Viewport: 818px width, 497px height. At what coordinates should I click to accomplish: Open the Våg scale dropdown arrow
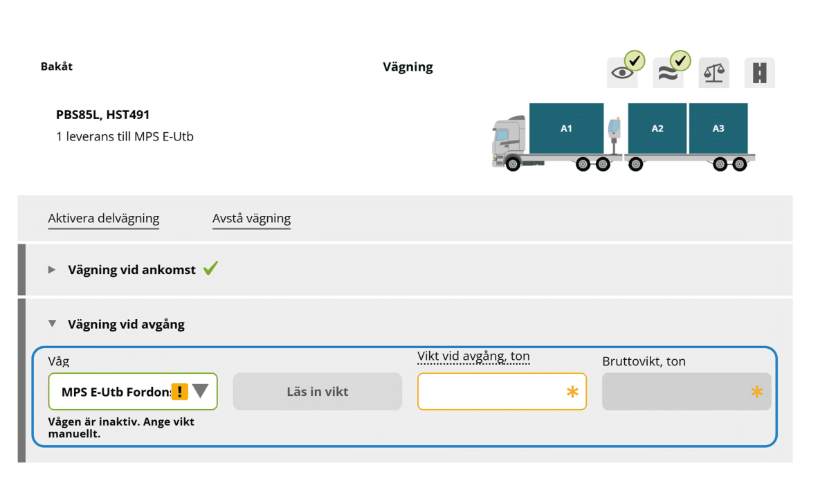(x=200, y=390)
